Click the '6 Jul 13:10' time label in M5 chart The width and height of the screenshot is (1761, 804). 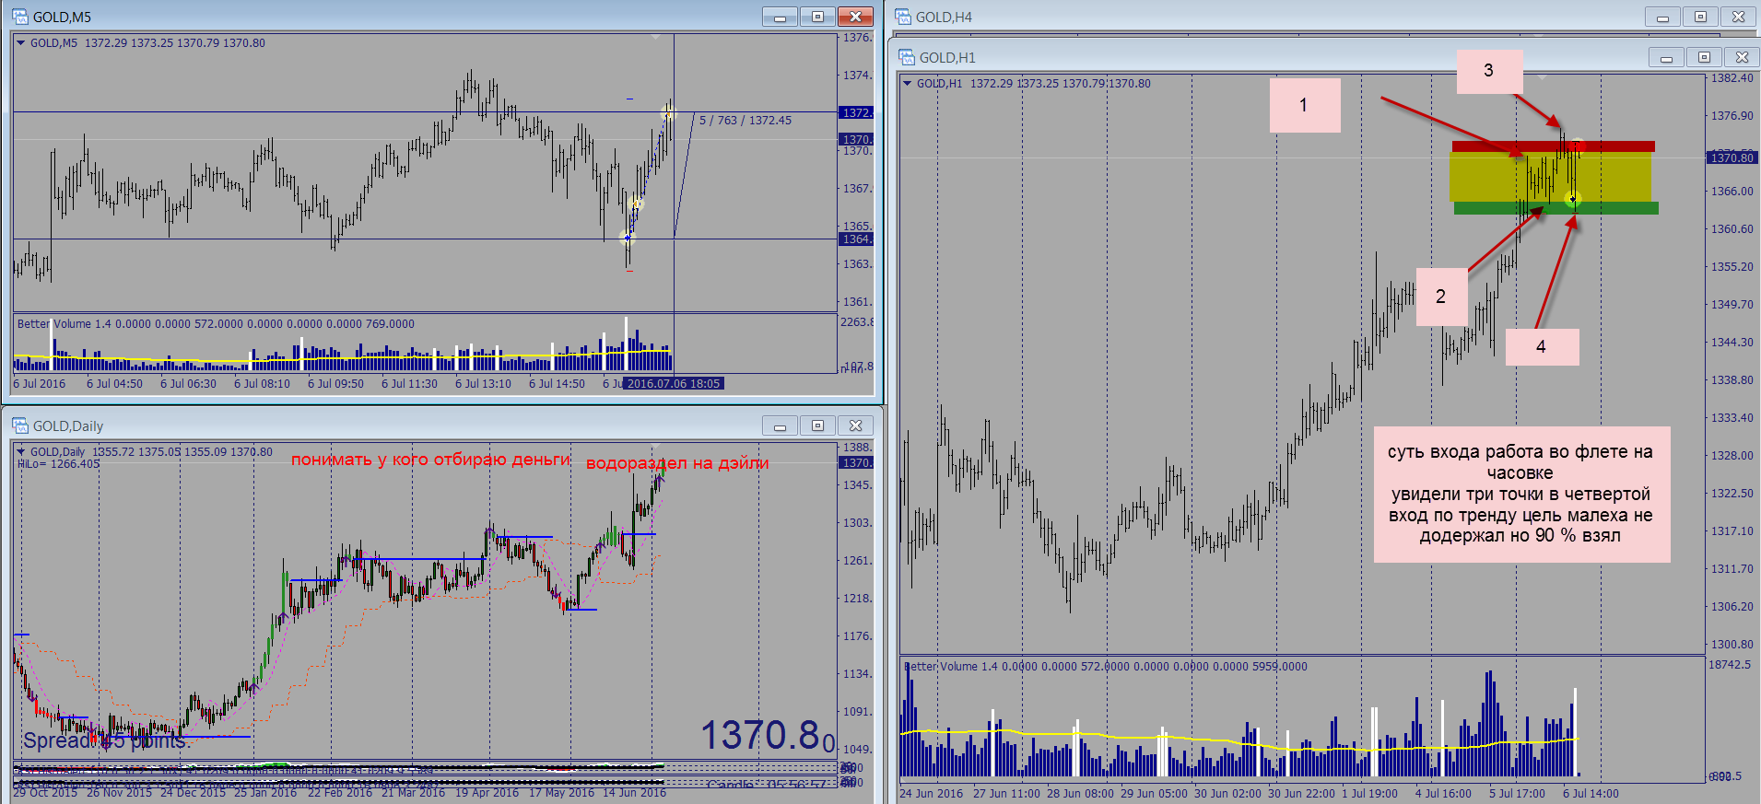[483, 384]
